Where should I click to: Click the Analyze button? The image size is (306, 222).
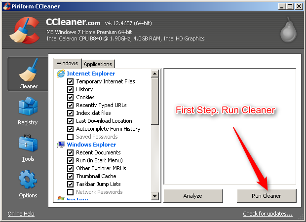(x=193, y=196)
